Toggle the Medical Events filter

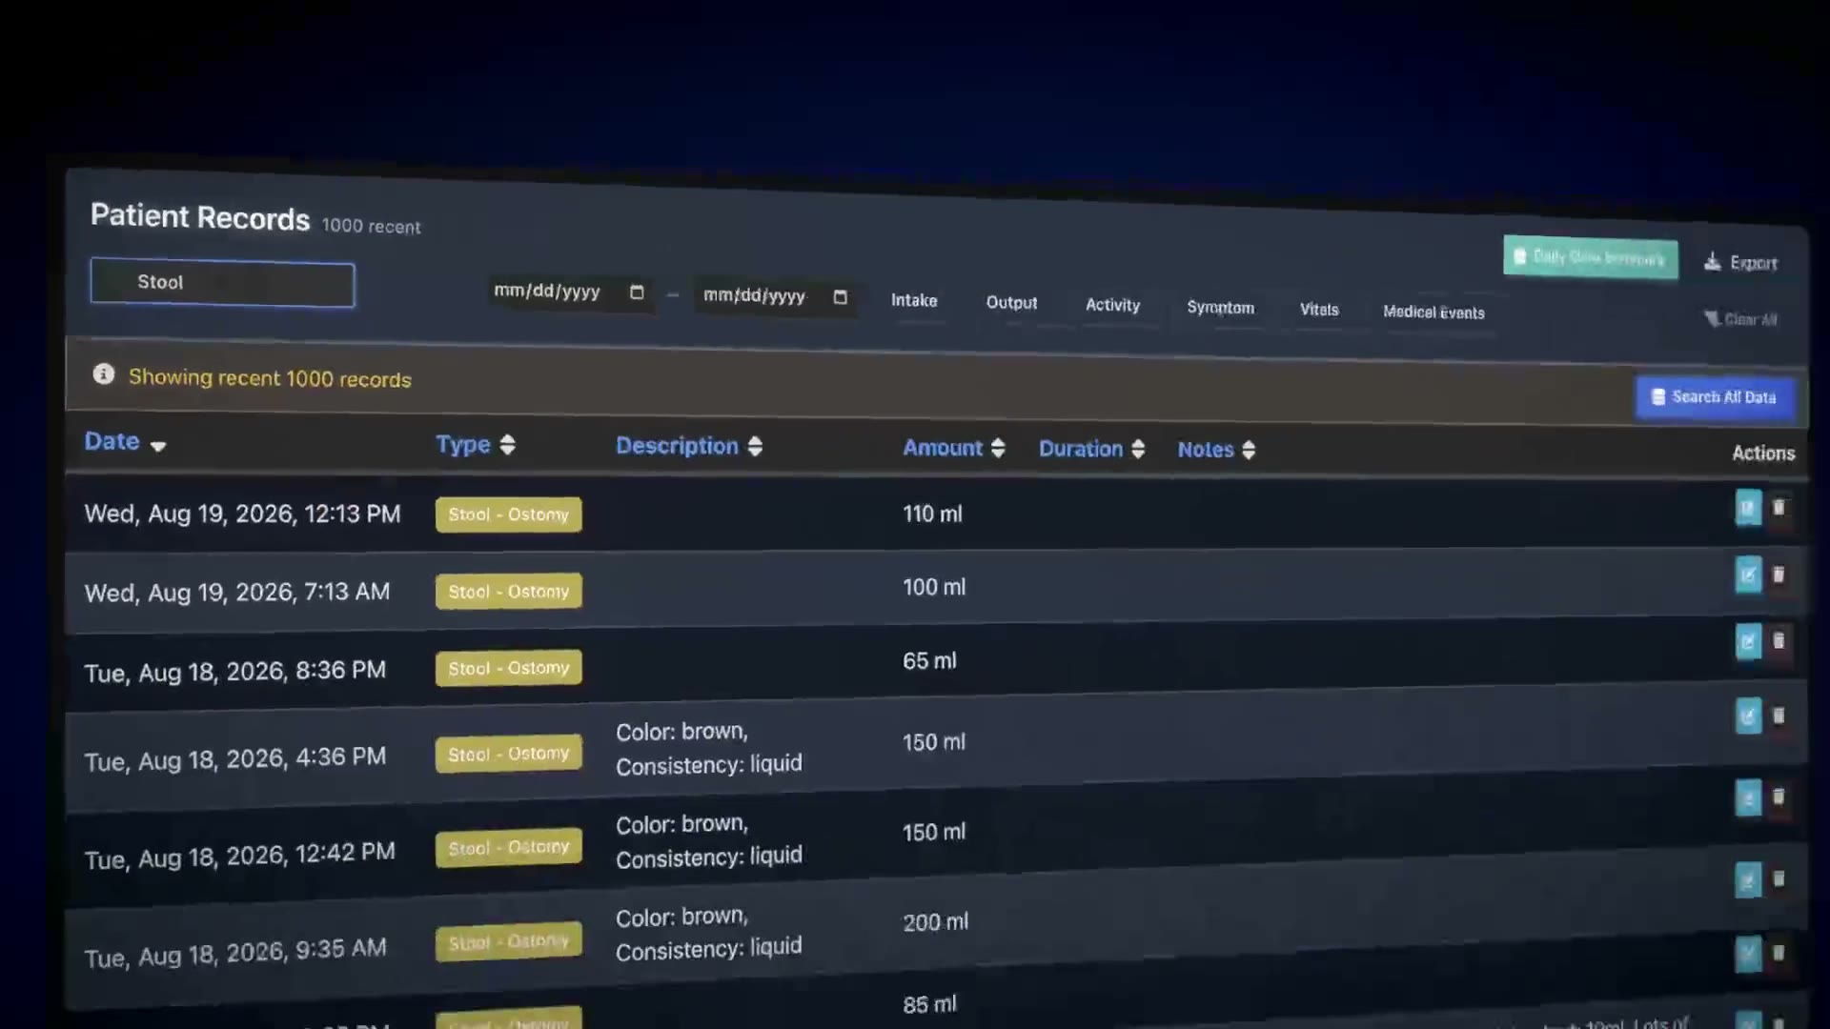pos(1433,313)
